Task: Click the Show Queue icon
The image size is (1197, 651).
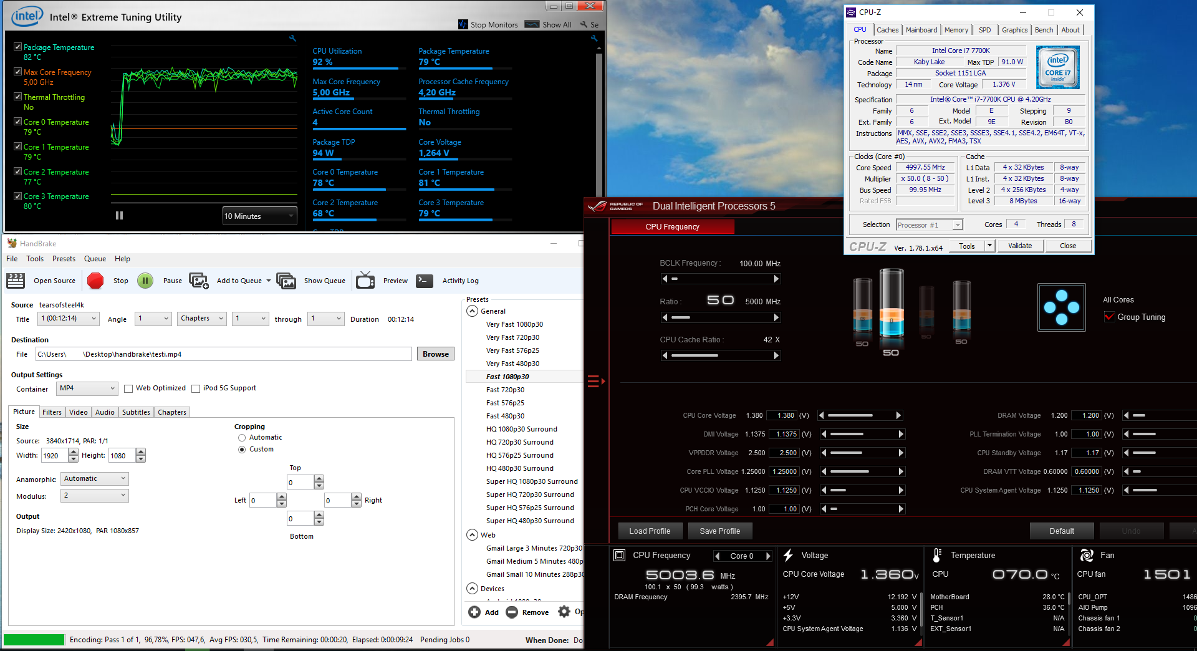Action: (286, 281)
